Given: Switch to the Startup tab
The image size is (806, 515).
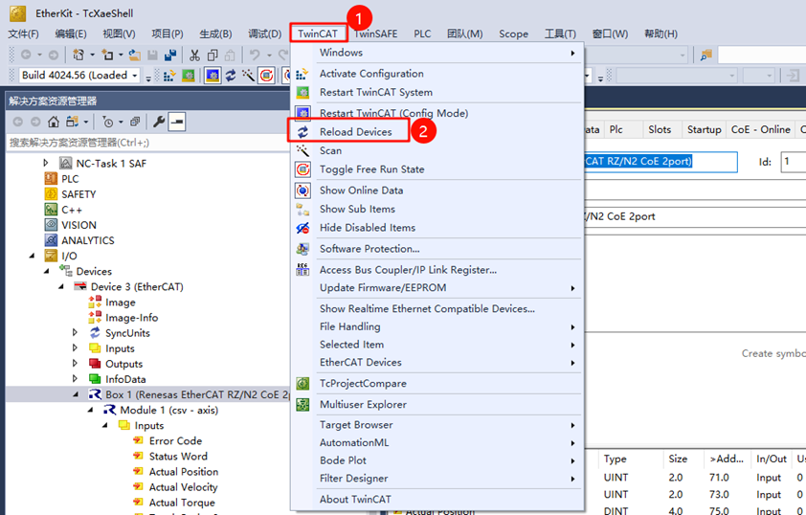Looking at the screenshot, I should pos(704,129).
